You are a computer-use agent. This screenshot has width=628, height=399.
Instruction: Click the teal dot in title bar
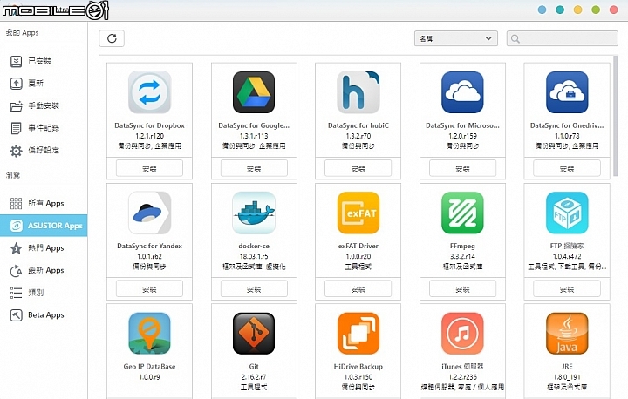click(x=560, y=10)
